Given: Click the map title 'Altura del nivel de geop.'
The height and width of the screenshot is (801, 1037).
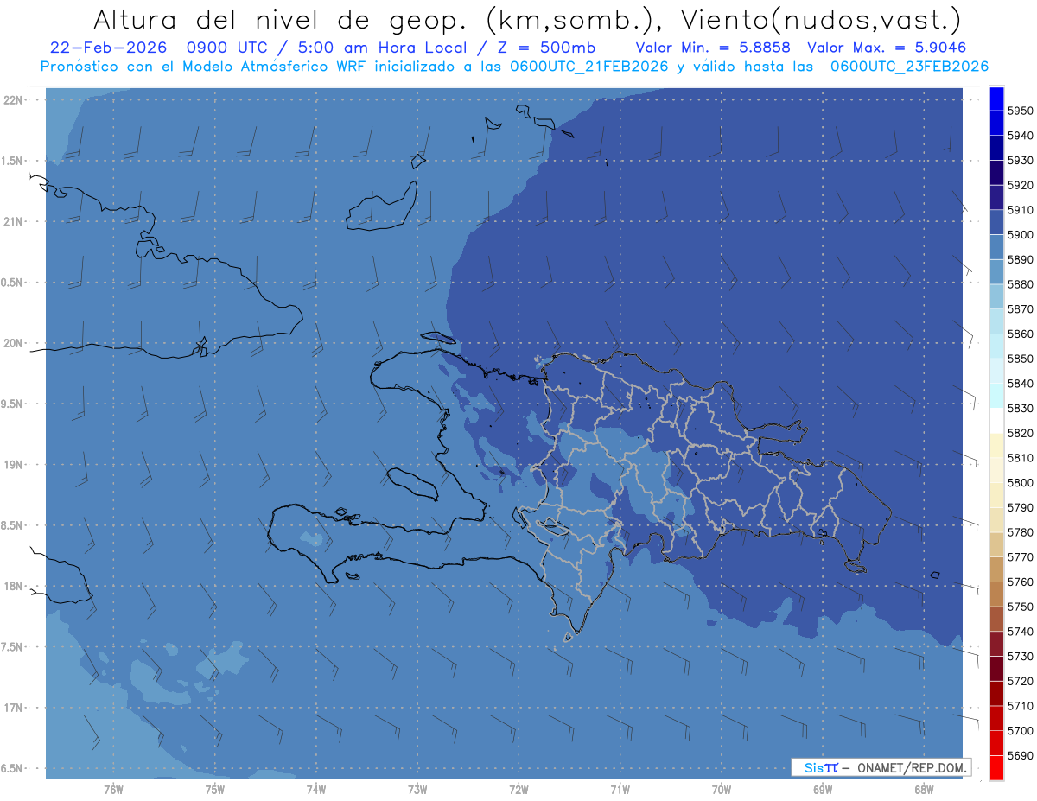Looking at the screenshot, I should point(282,19).
